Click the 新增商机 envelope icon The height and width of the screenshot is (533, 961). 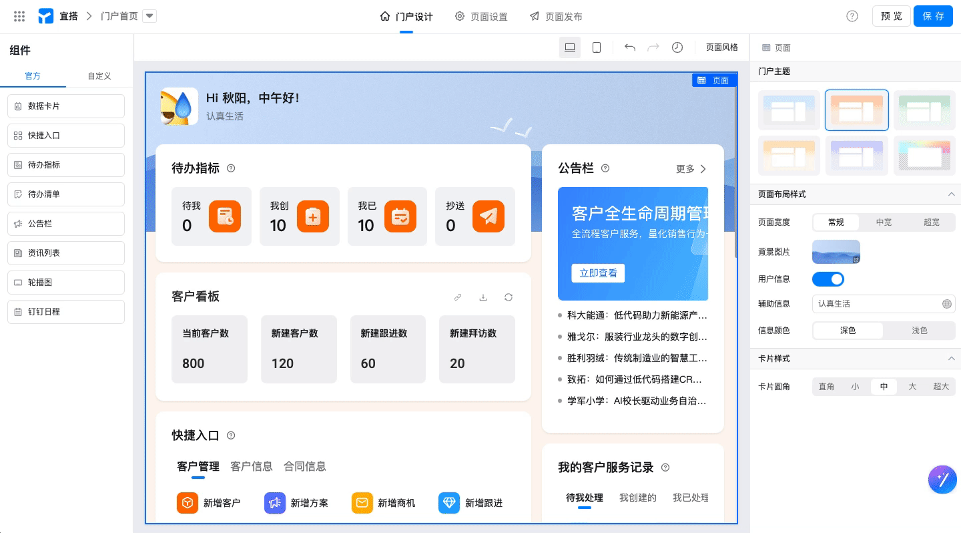pyautogui.click(x=362, y=503)
